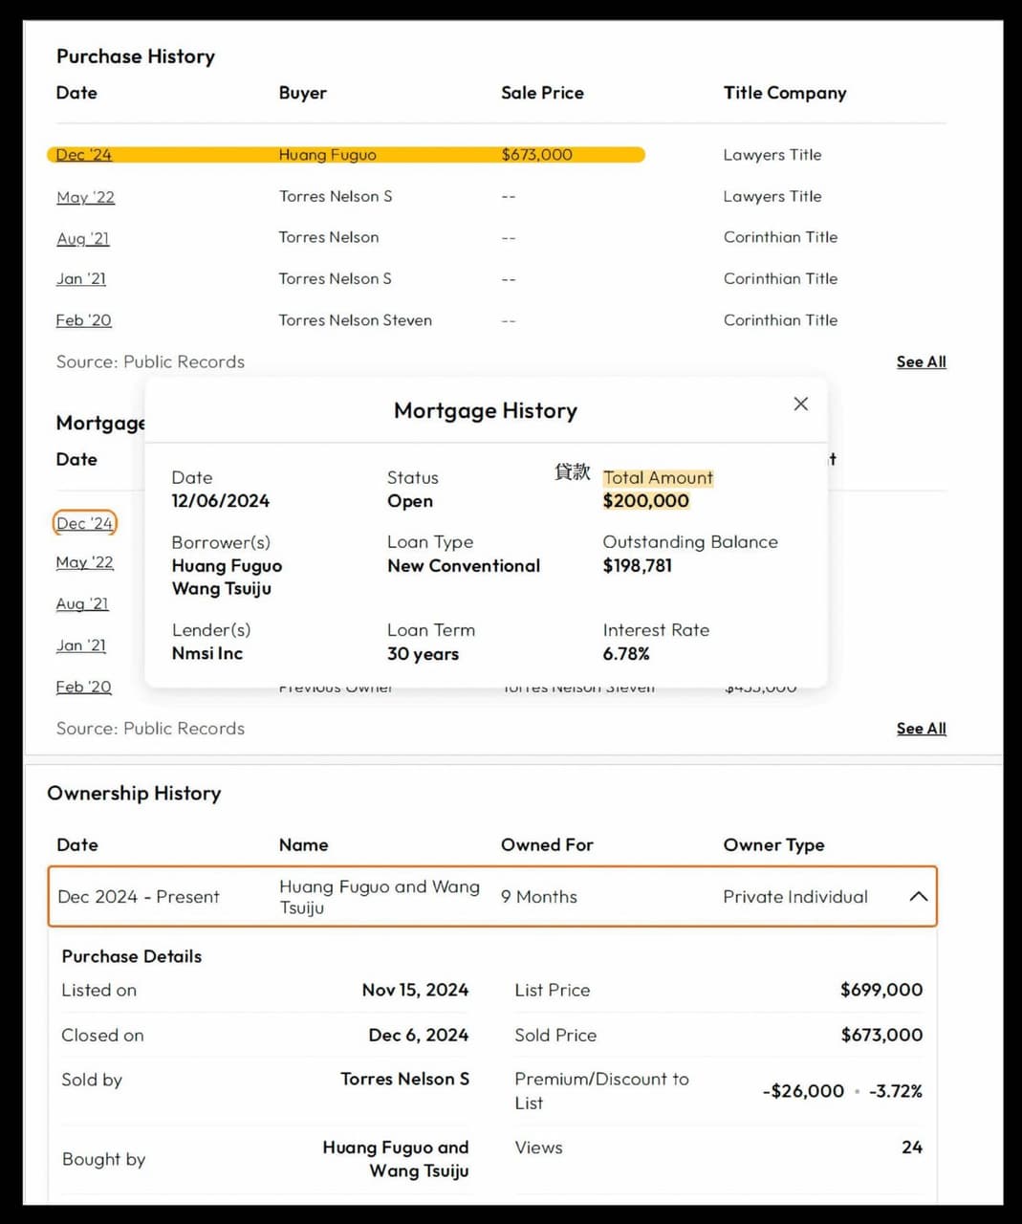Select May '22 mortgage date link
Screen dimensions: 1022x1224
[x=84, y=562]
